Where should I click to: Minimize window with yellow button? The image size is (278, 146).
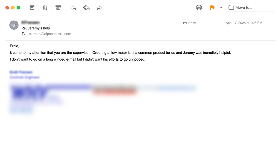pos(13,8)
